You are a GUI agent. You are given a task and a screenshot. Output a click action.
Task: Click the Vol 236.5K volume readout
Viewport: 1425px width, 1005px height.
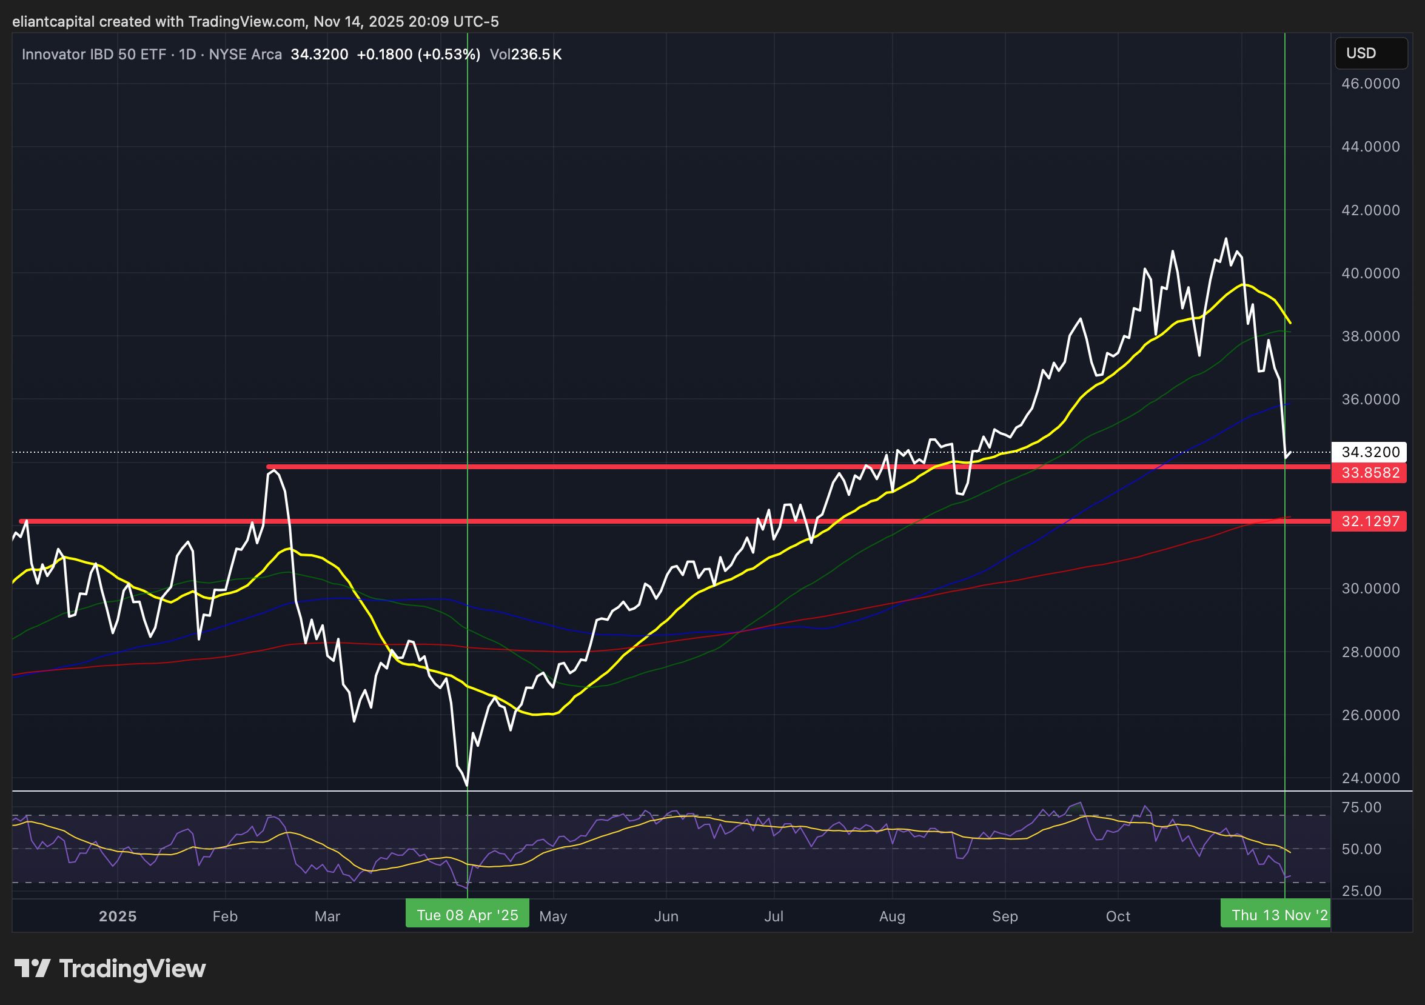[525, 55]
